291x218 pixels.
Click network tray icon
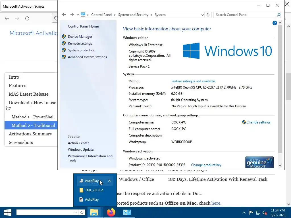click(258, 212)
